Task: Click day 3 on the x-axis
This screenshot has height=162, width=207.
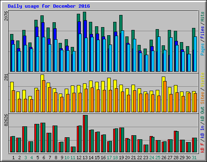Action: (25, 158)
